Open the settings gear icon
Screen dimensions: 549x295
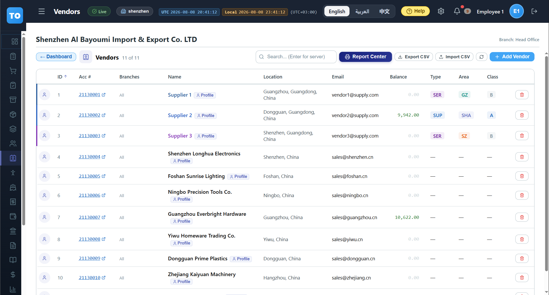(x=441, y=11)
